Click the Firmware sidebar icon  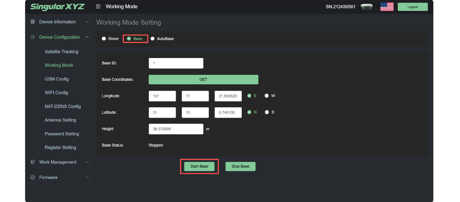point(32,177)
